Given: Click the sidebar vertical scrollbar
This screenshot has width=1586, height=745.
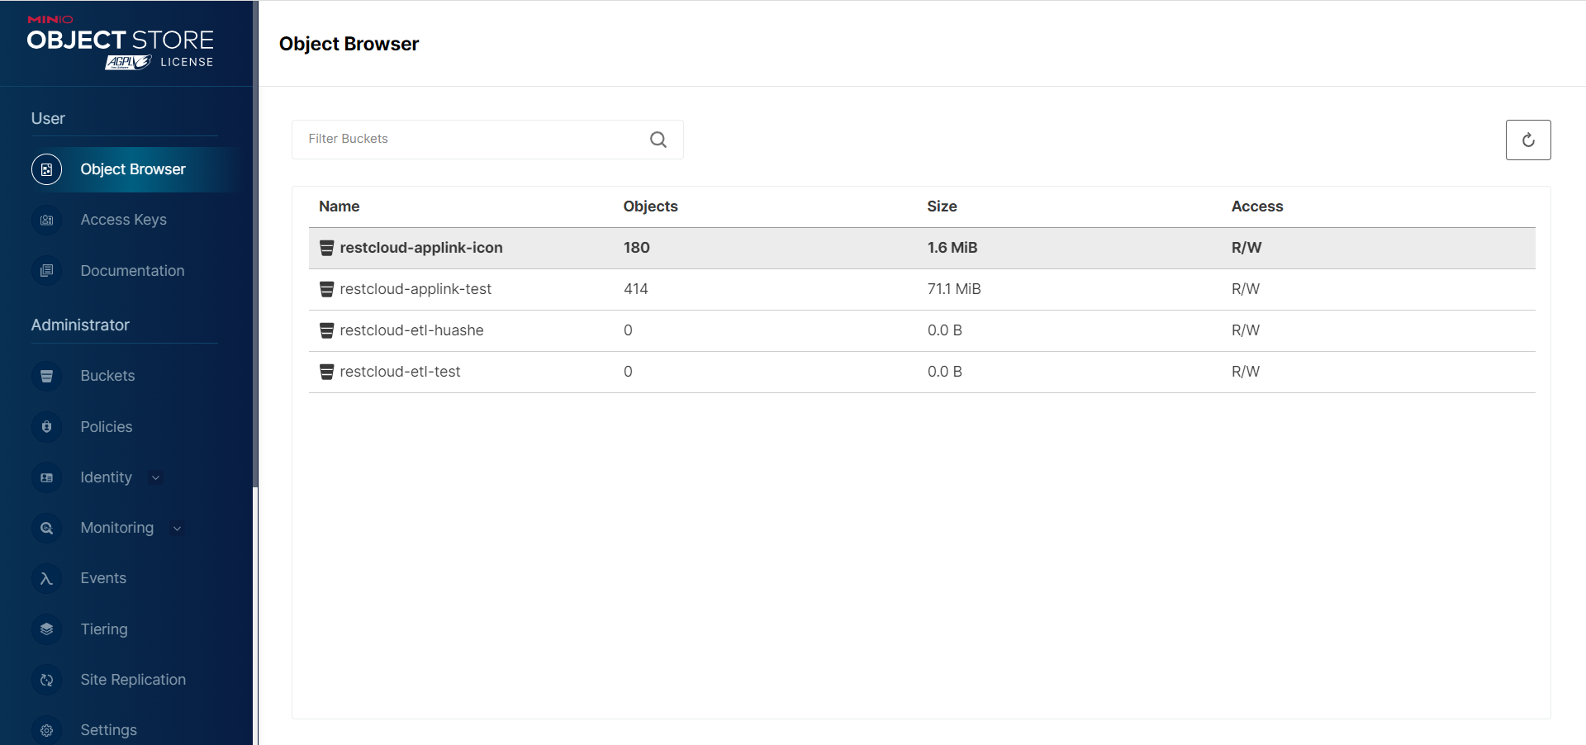Looking at the screenshot, I should point(255,248).
